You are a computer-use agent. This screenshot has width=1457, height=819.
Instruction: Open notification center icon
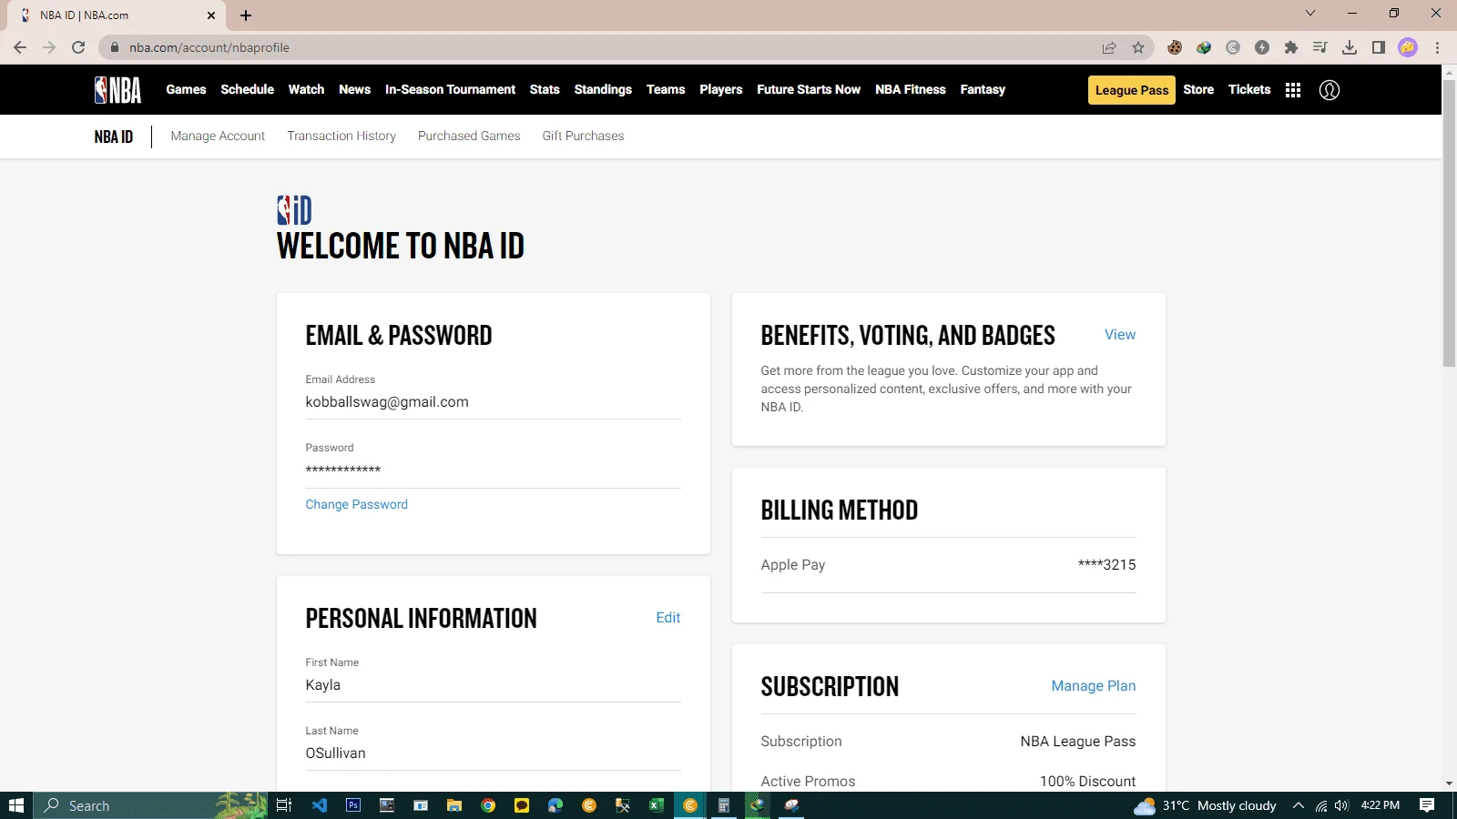click(1427, 805)
